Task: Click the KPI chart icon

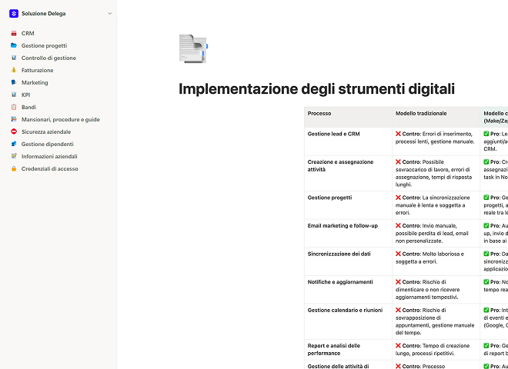Action: [x=14, y=95]
